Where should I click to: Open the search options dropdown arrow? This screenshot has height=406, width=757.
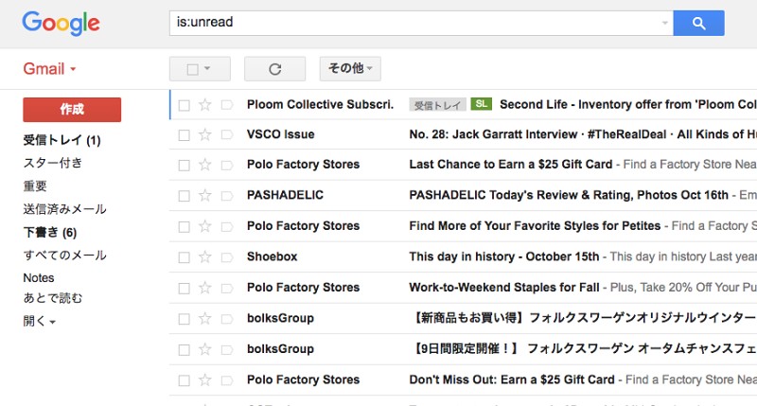[665, 23]
